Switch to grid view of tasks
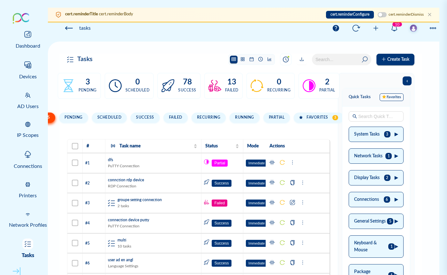Viewport: 447px width, 275px height. coord(243,59)
